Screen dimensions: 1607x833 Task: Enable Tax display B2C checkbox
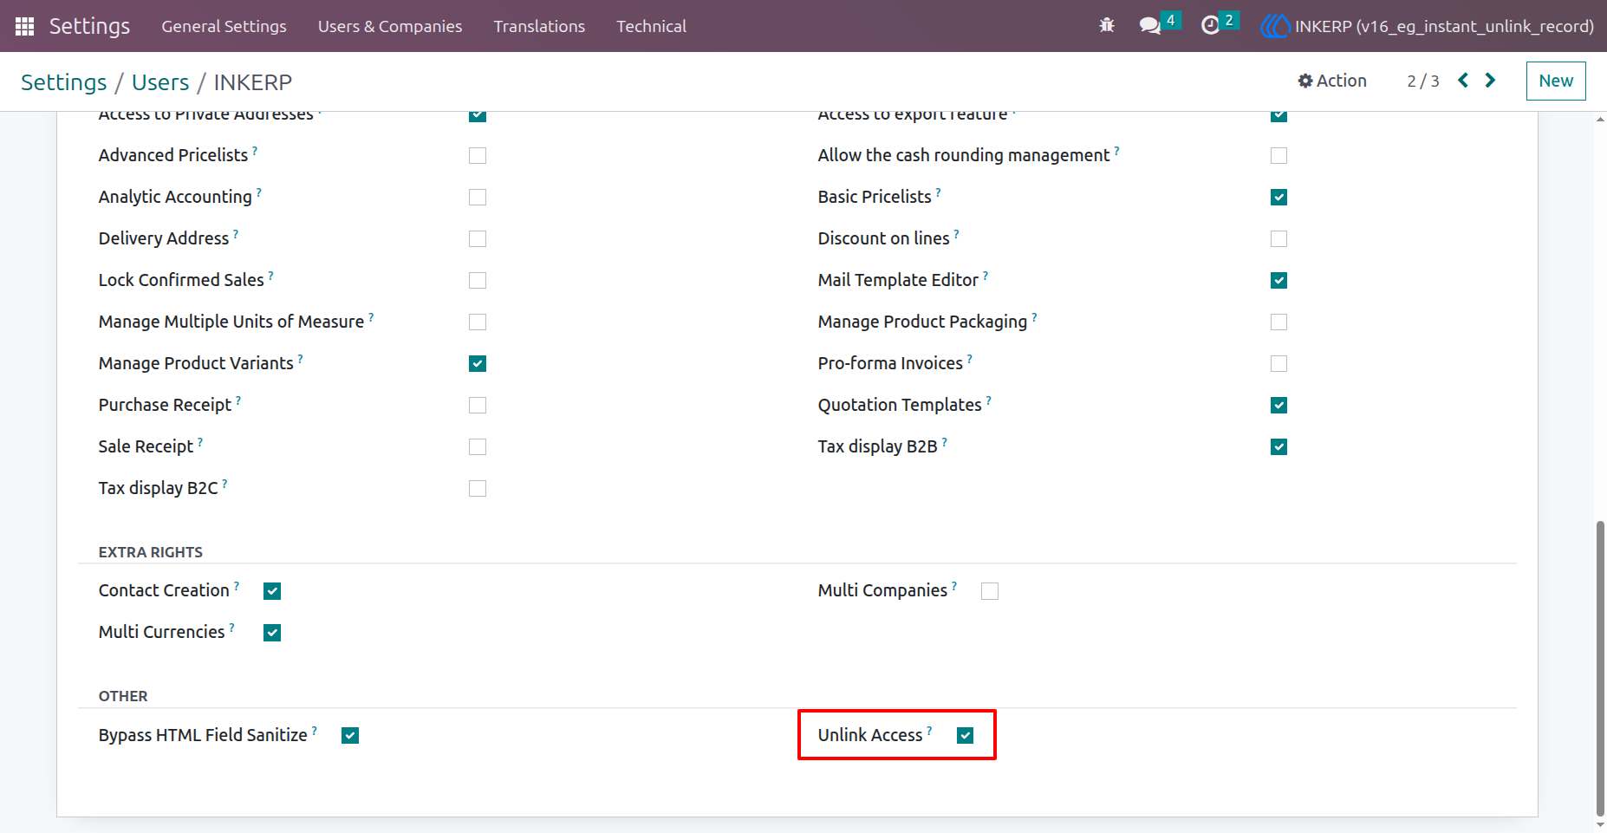coord(478,489)
